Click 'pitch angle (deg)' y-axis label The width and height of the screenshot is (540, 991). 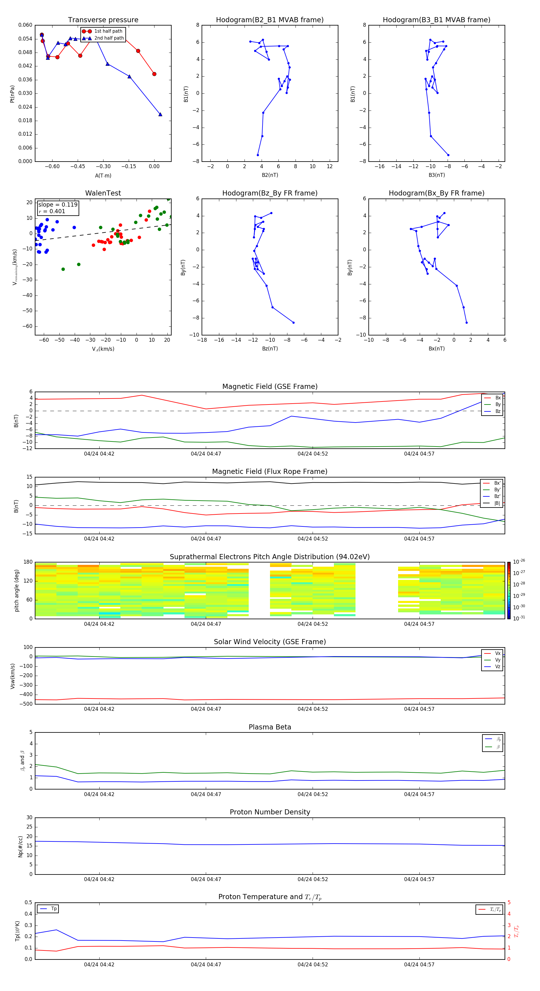(16, 590)
